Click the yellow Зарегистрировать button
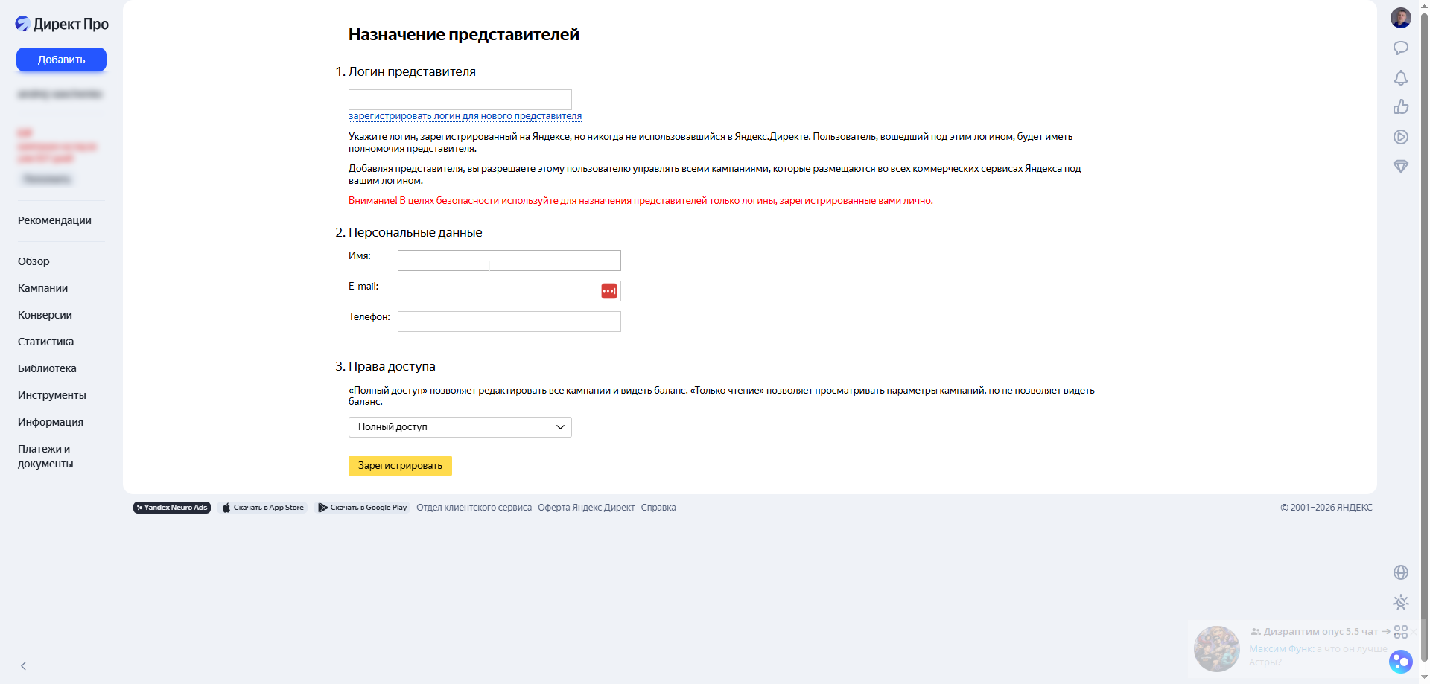The image size is (1430, 684). [x=400, y=466]
